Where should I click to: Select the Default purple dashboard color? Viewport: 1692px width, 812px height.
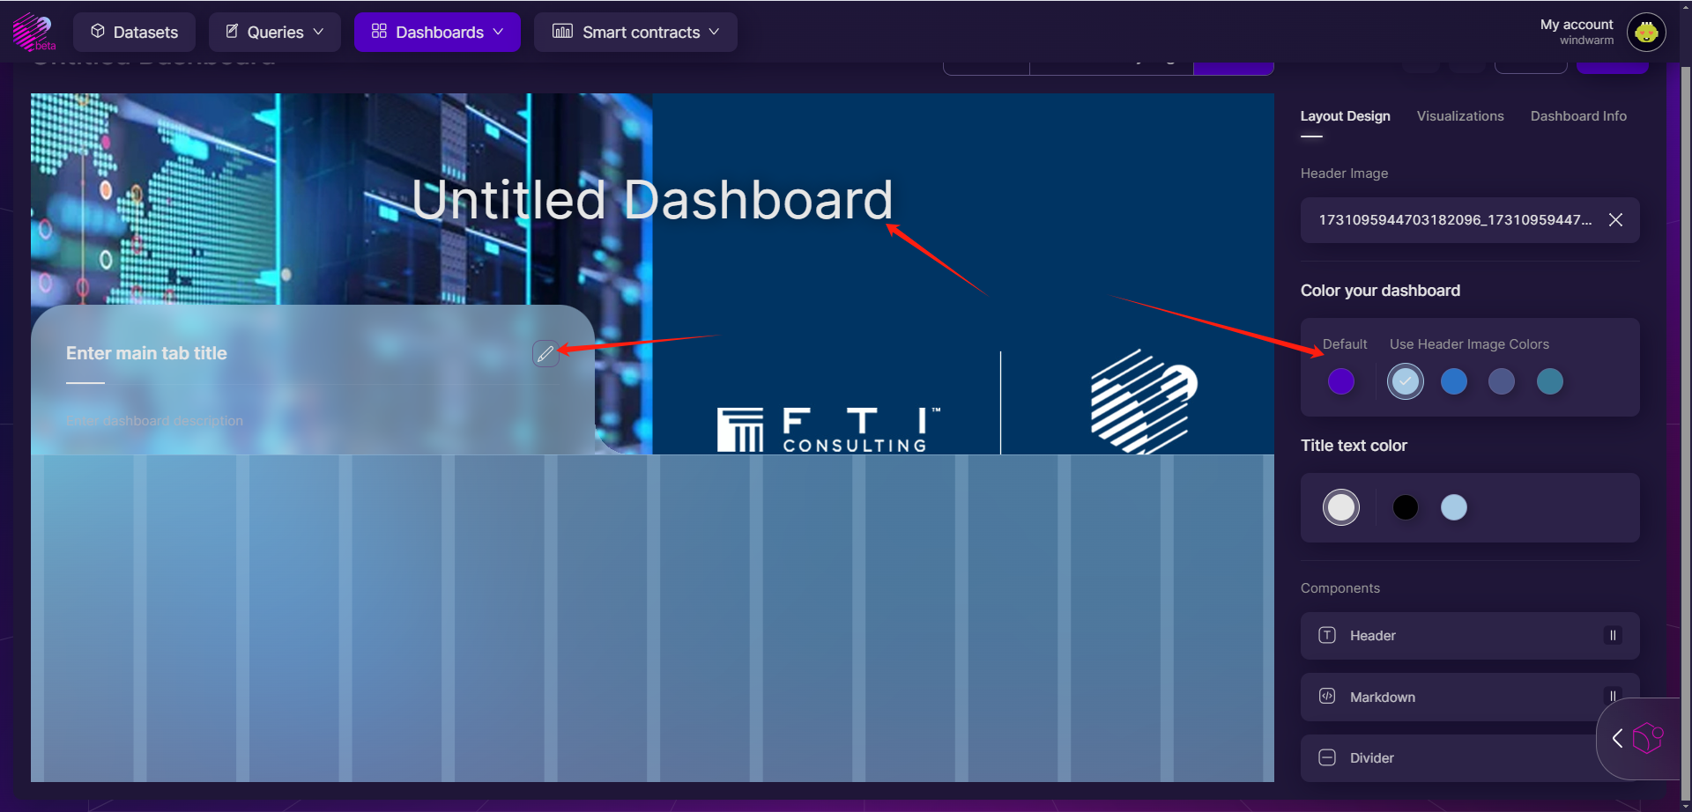(x=1340, y=381)
